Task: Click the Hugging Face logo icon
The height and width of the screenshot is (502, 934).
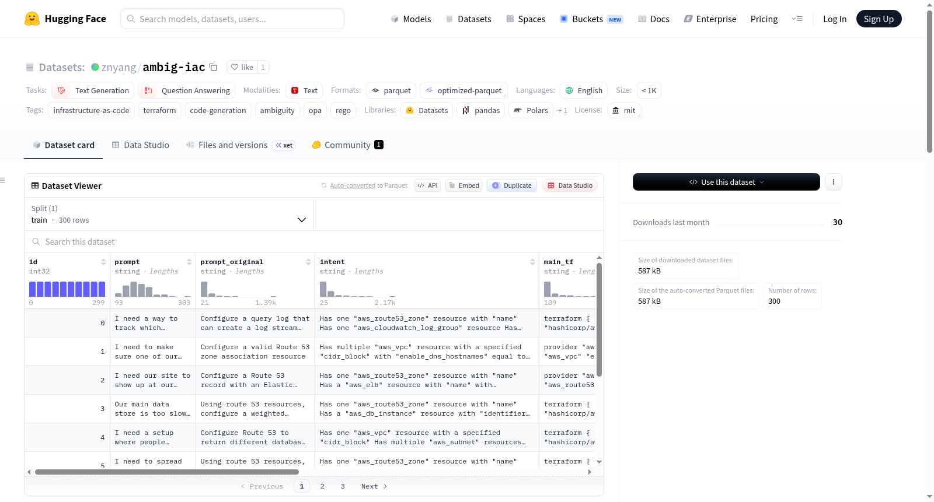Action: tap(32, 19)
